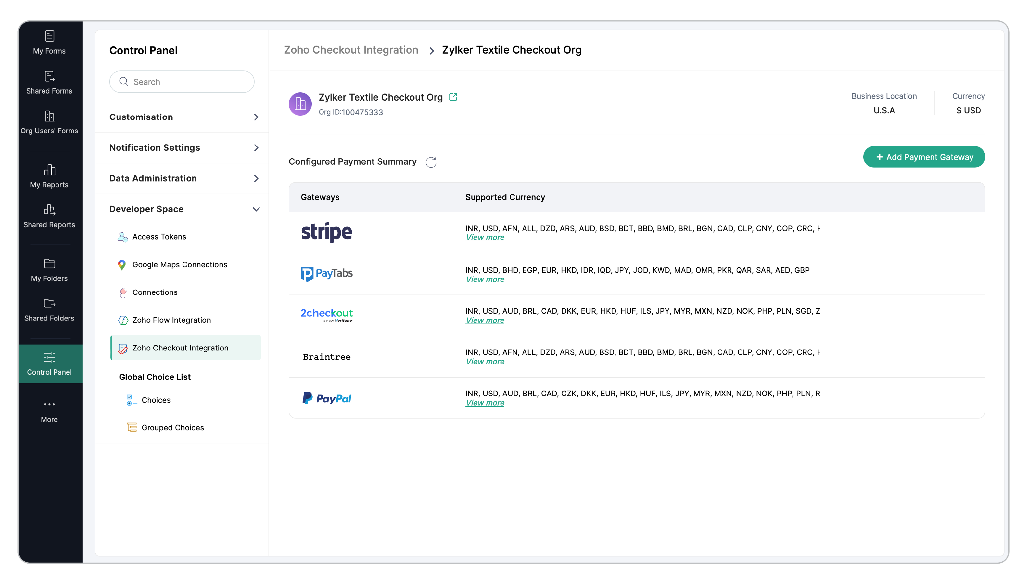The width and height of the screenshot is (1027, 584).
Task: Open org in new window icon
Action: 453,97
